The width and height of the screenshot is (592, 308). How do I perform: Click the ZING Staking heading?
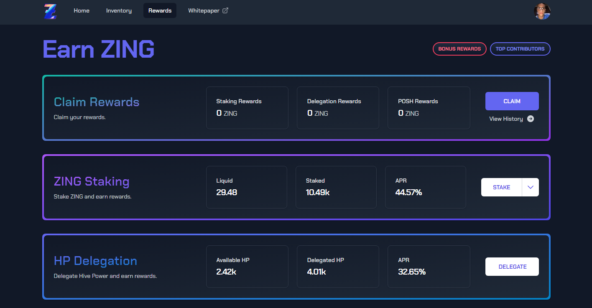coord(92,181)
